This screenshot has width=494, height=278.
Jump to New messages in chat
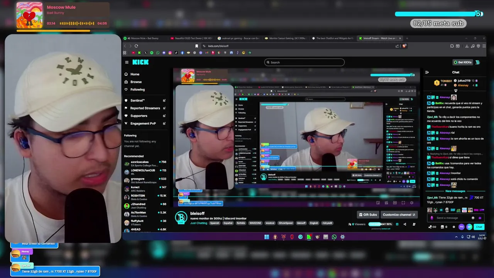(455, 191)
